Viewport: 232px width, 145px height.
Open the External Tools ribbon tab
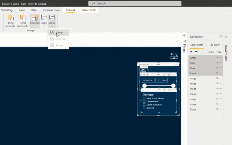coord(51,10)
